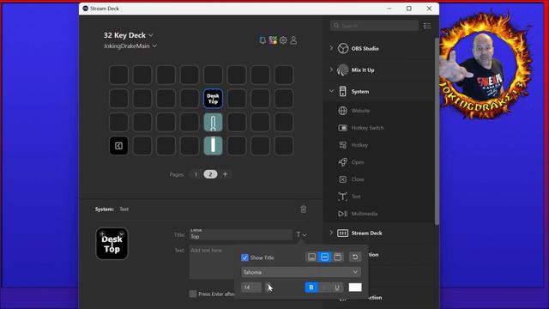549x309 pixels.
Task: Expand the Stream Deck category
Action: tap(331, 233)
